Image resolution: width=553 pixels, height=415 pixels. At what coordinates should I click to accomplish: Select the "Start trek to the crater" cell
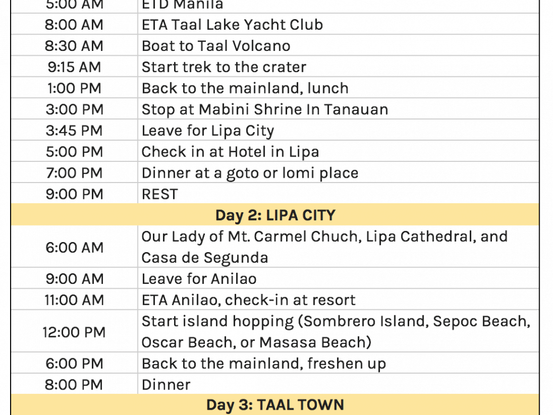(x=223, y=67)
